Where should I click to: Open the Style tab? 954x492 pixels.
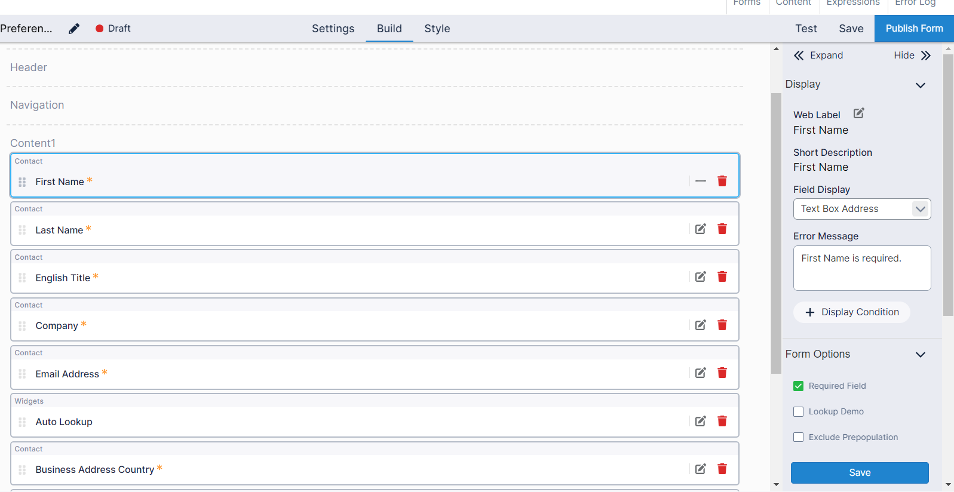click(x=437, y=29)
